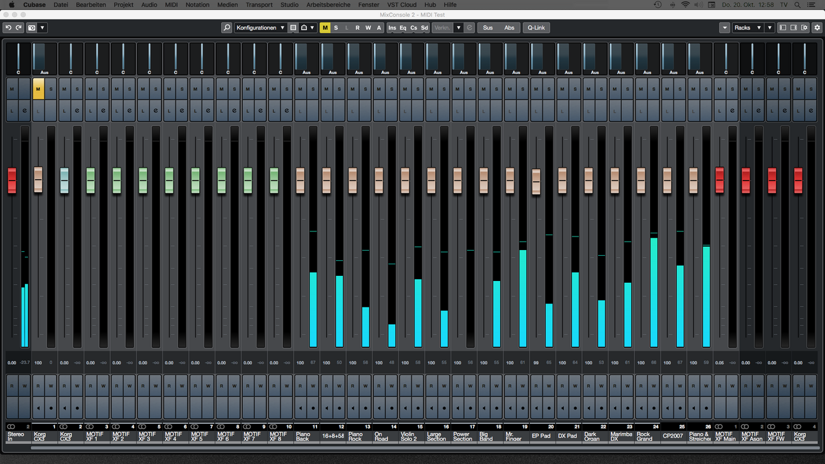Open the Datei menu
The width and height of the screenshot is (825, 464).
tap(61, 5)
